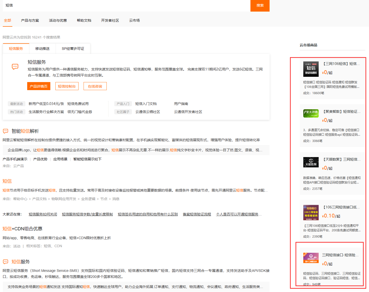Select the 短信服务 sub-tab
Image resolution: width=369 pixels, height=292 pixels.
coord(16,49)
